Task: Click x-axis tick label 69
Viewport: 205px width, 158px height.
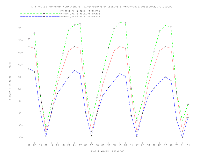Action: [160, 145]
